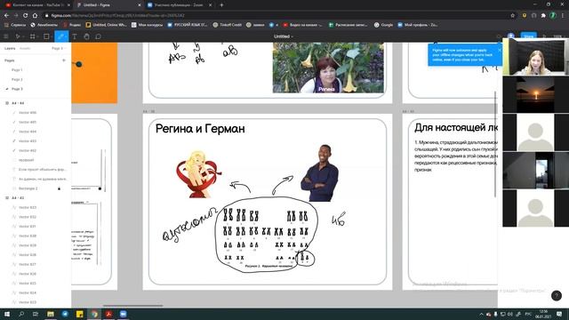Reload the current page
The height and width of the screenshot is (320, 569).
point(26,16)
